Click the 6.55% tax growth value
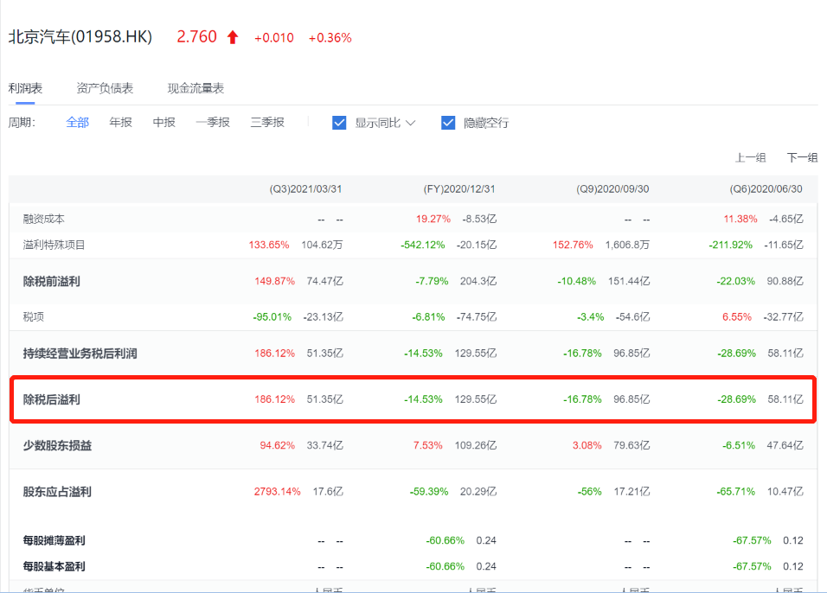 coord(737,316)
